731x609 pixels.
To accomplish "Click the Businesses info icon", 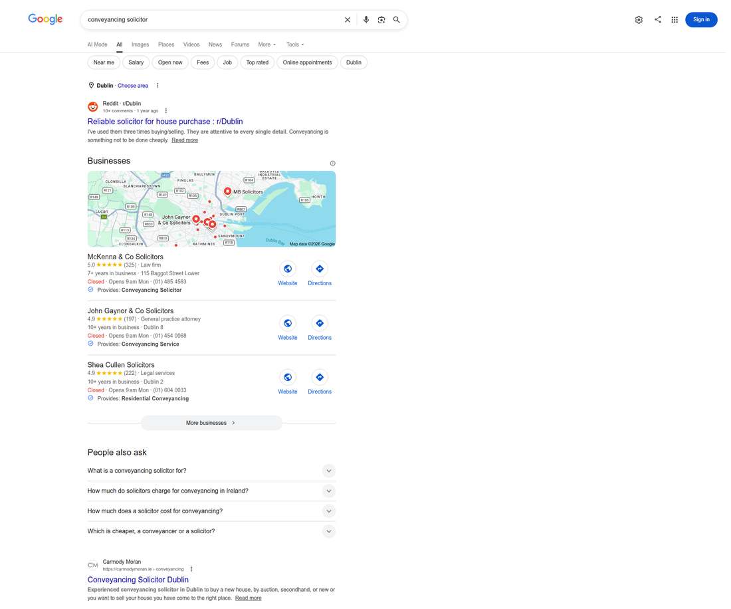I will coord(332,163).
